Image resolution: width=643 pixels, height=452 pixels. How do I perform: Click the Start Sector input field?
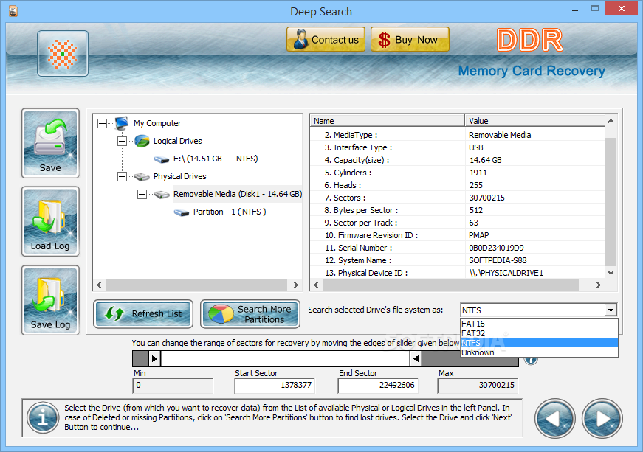tap(275, 385)
